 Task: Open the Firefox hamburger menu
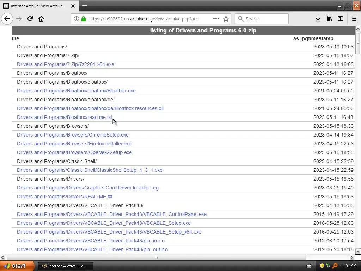point(354,19)
